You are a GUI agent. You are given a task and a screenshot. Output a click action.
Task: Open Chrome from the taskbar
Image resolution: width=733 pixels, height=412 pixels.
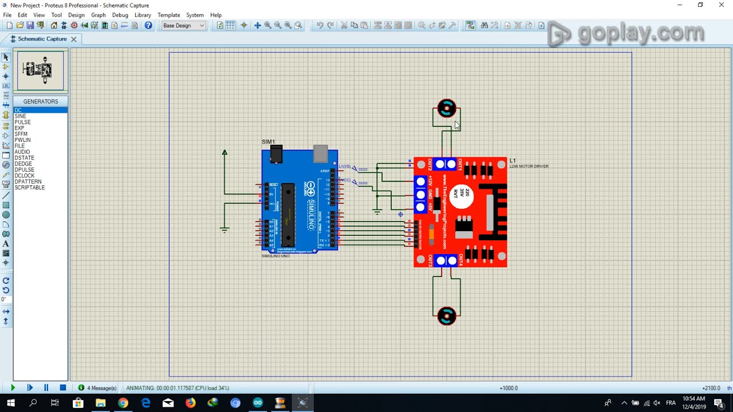pyautogui.click(x=123, y=403)
